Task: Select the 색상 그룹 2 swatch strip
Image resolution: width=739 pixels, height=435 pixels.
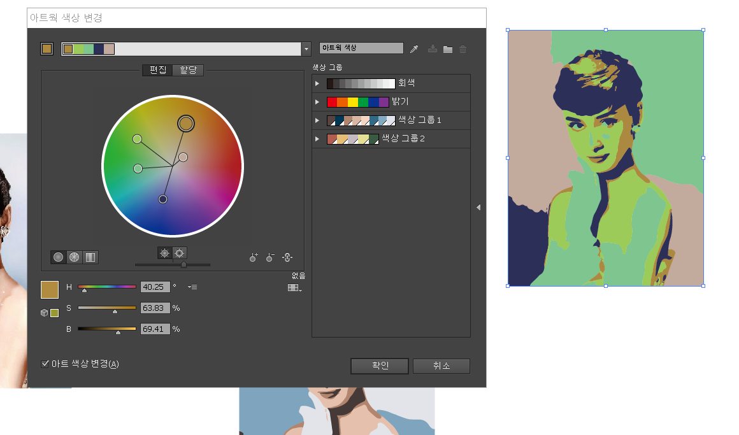Action: 352,139
